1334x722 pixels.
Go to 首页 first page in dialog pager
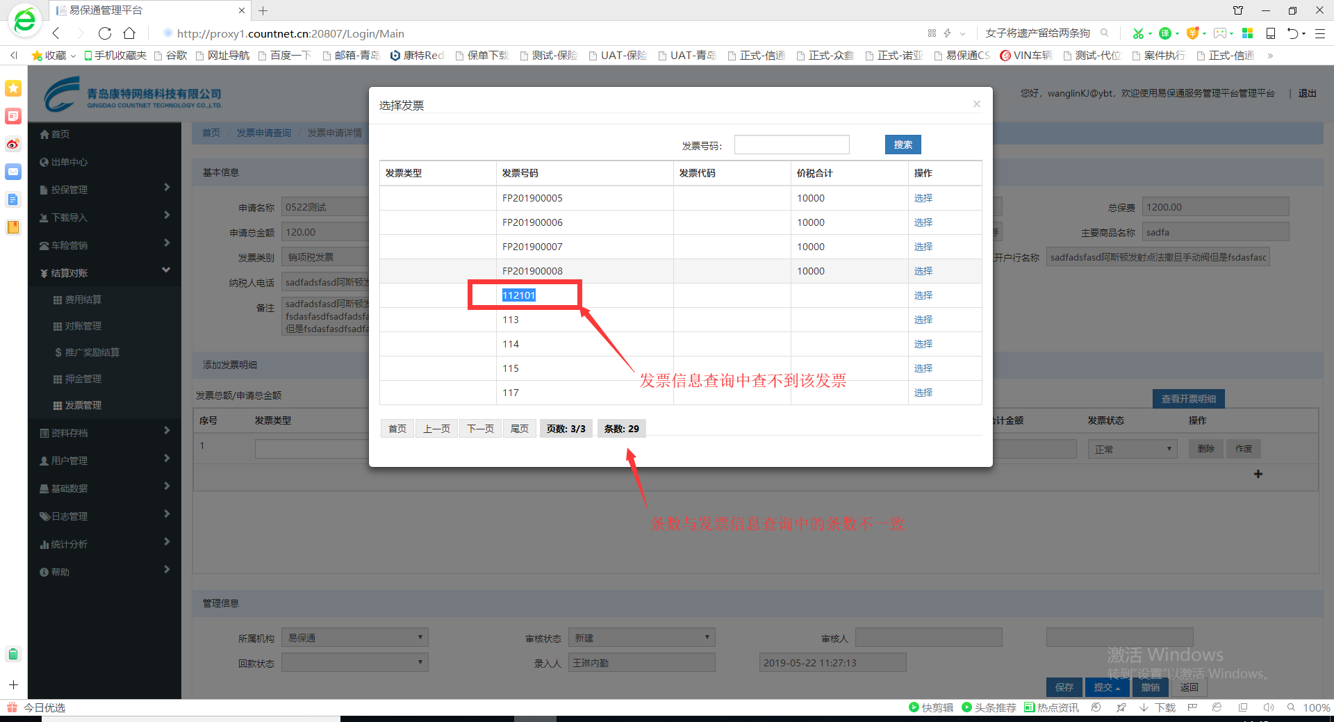(x=397, y=429)
